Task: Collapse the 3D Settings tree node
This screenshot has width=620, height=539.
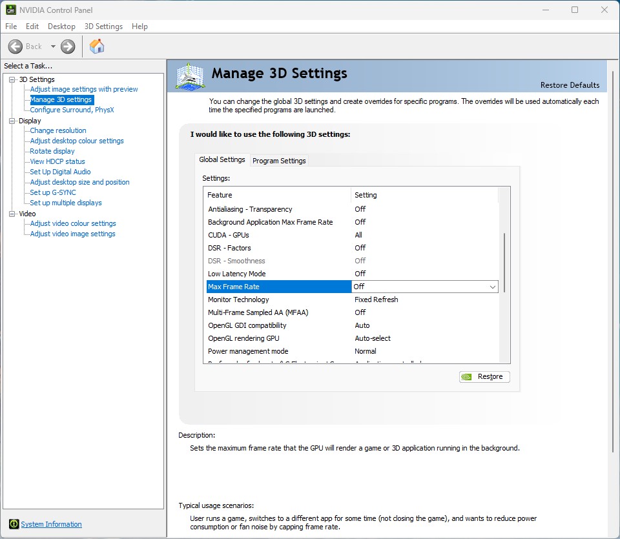Action: pyautogui.click(x=12, y=79)
